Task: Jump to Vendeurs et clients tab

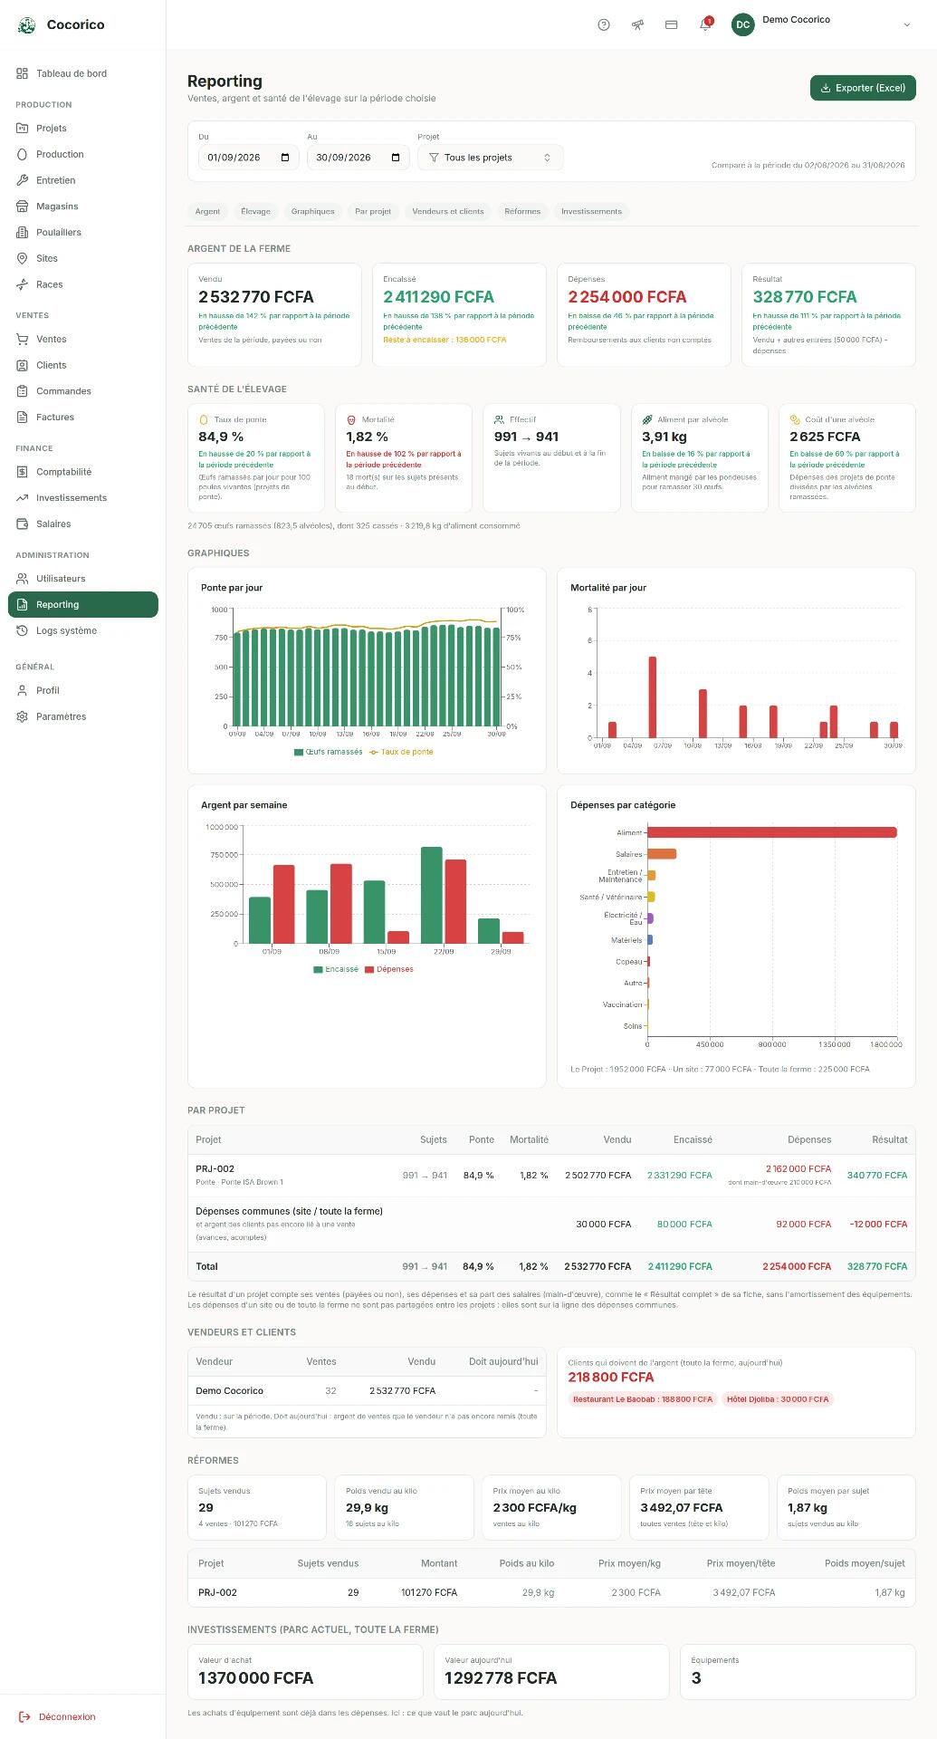Action: pyautogui.click(x=448, y=211)
